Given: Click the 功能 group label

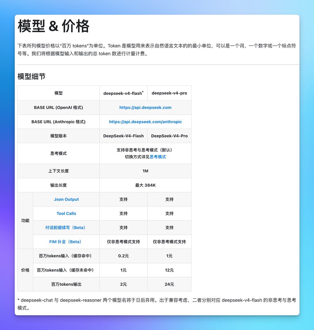Looking at the screenshot, I should coord(25,220).
